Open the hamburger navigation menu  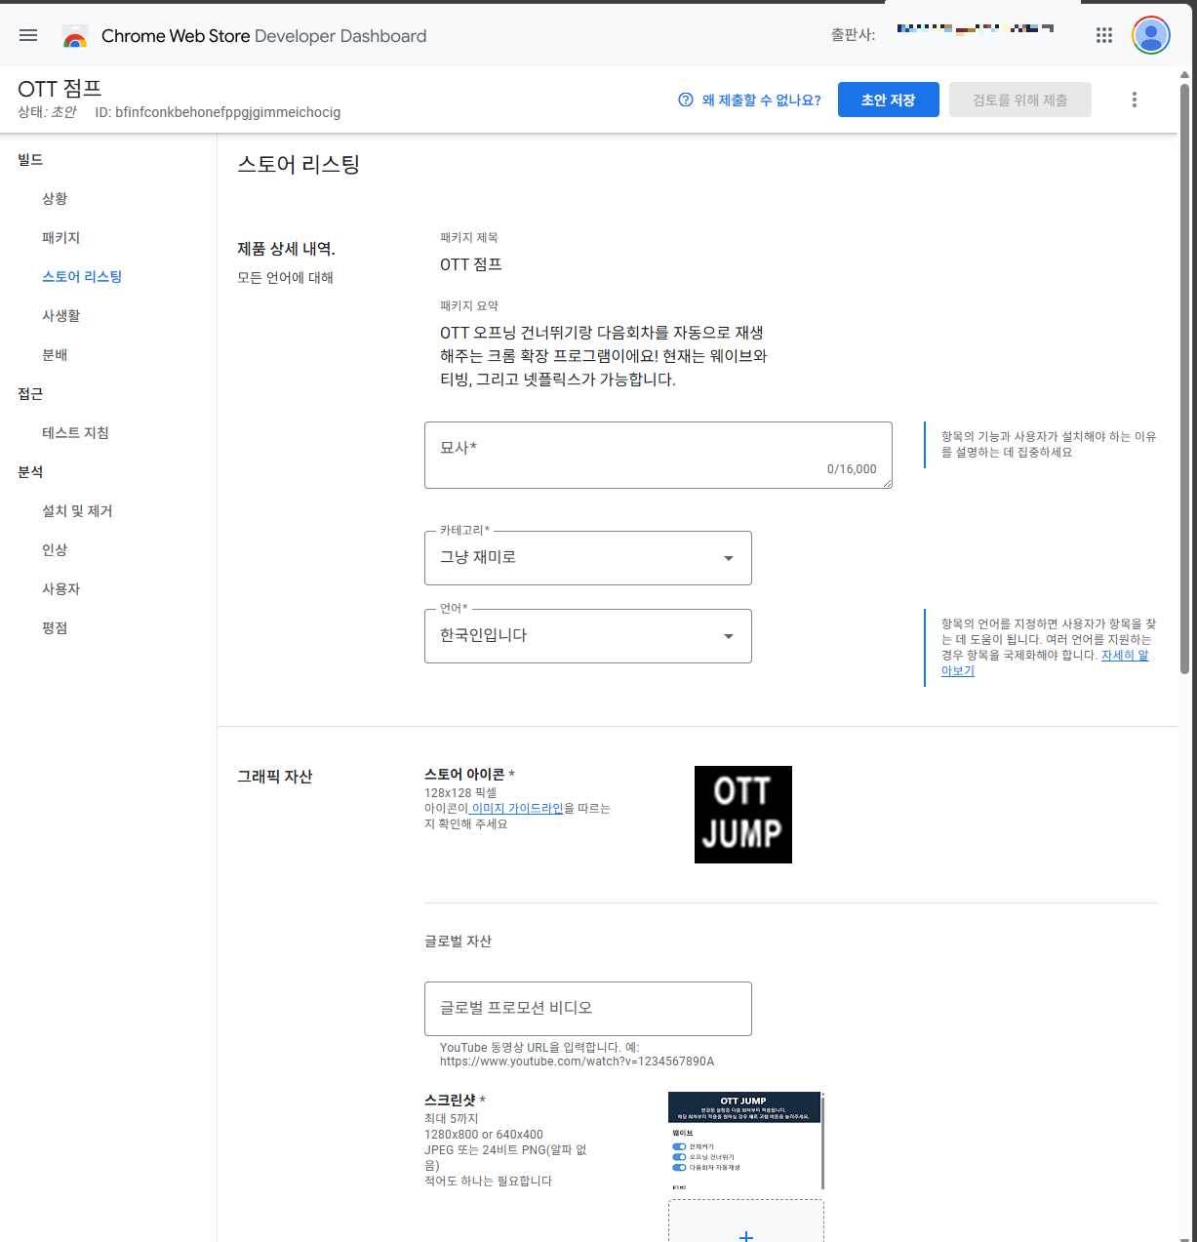tap(28, 36)
